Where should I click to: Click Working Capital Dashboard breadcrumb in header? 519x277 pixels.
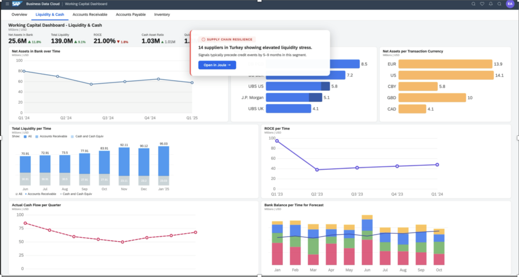[86, 4]
